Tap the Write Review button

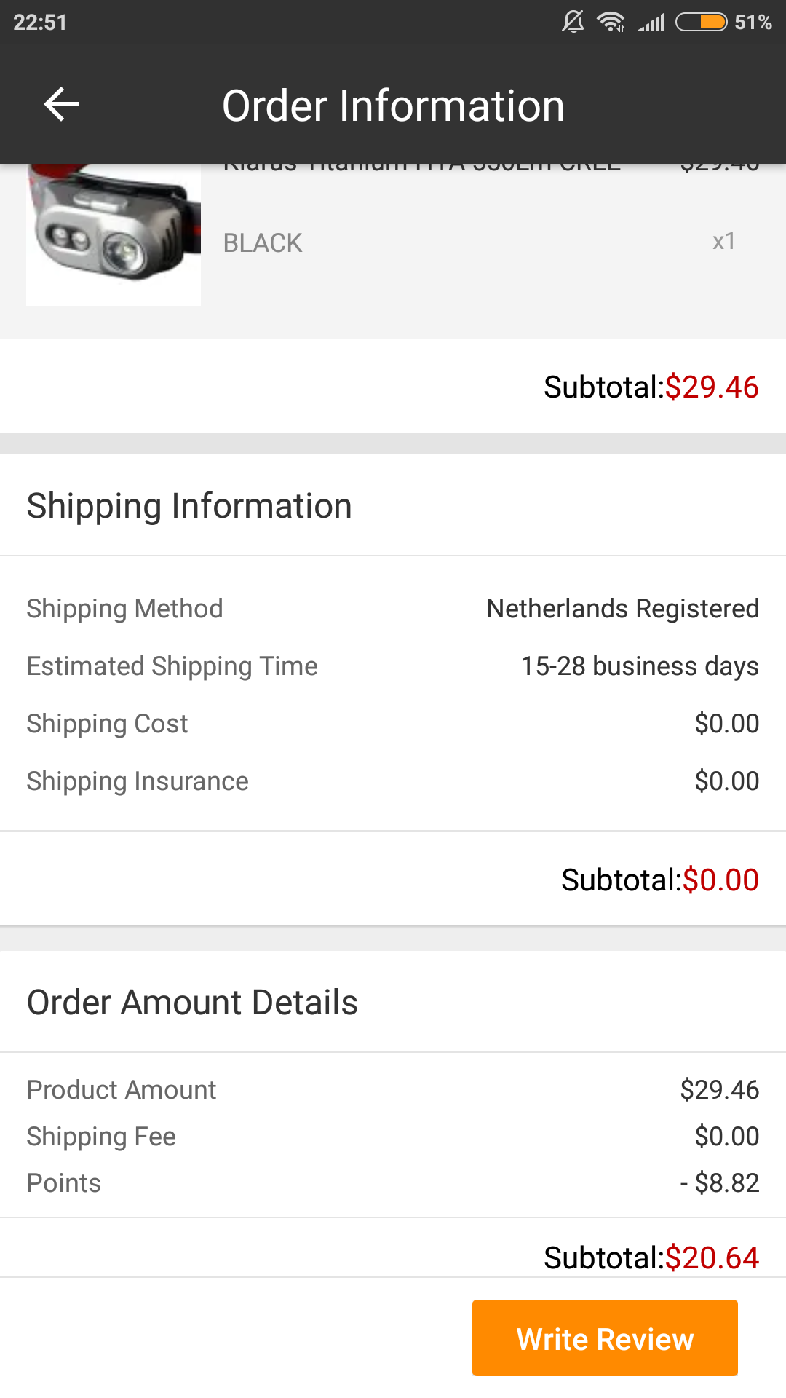tap(605, 1338)
